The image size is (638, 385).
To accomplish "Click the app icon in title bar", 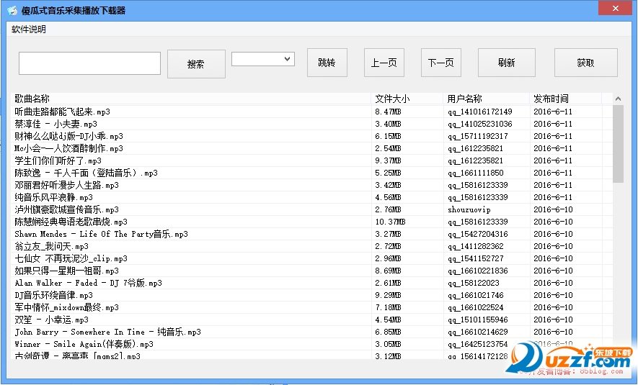I will (12, 10).
